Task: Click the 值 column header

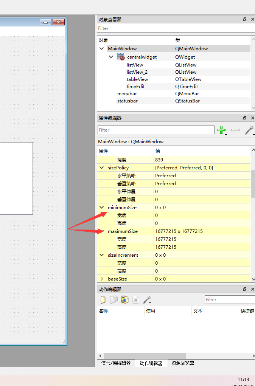Action: click(x=202, y=151)
